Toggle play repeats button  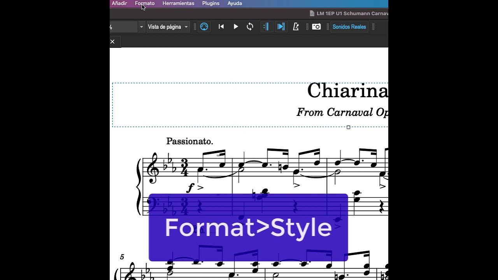coord(267,27)
